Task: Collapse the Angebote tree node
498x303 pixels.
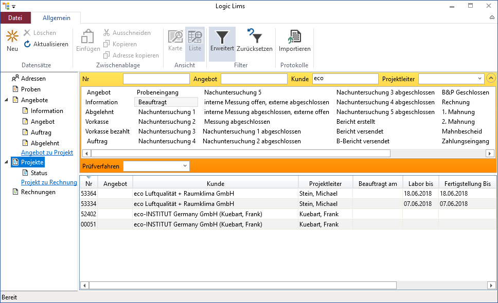Action: tap(7, 100)
